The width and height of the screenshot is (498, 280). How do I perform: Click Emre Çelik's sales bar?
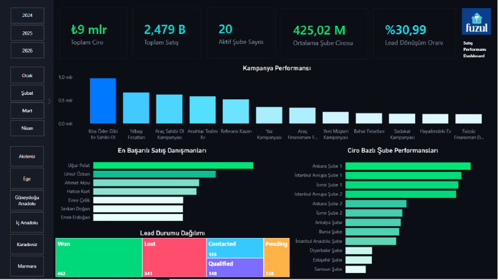138,200
